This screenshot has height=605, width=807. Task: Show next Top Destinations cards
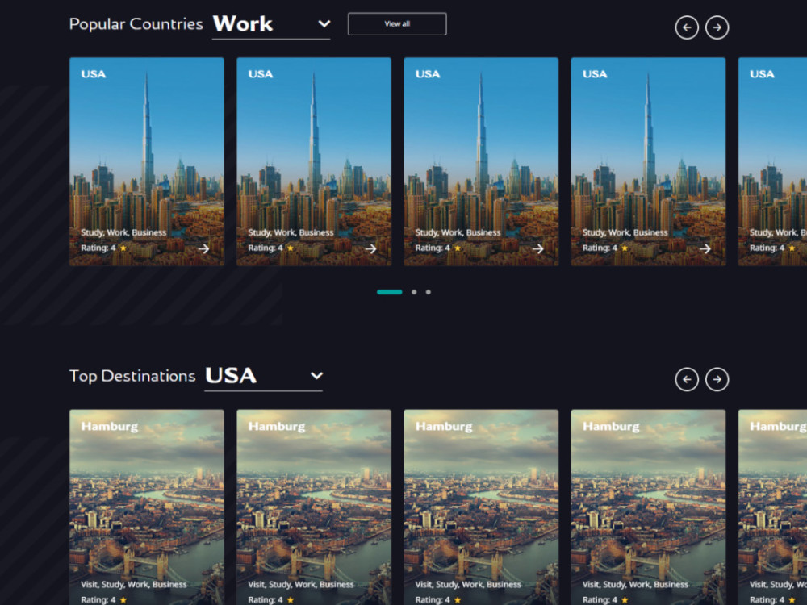pyautogui.click(x=717, y=380)
